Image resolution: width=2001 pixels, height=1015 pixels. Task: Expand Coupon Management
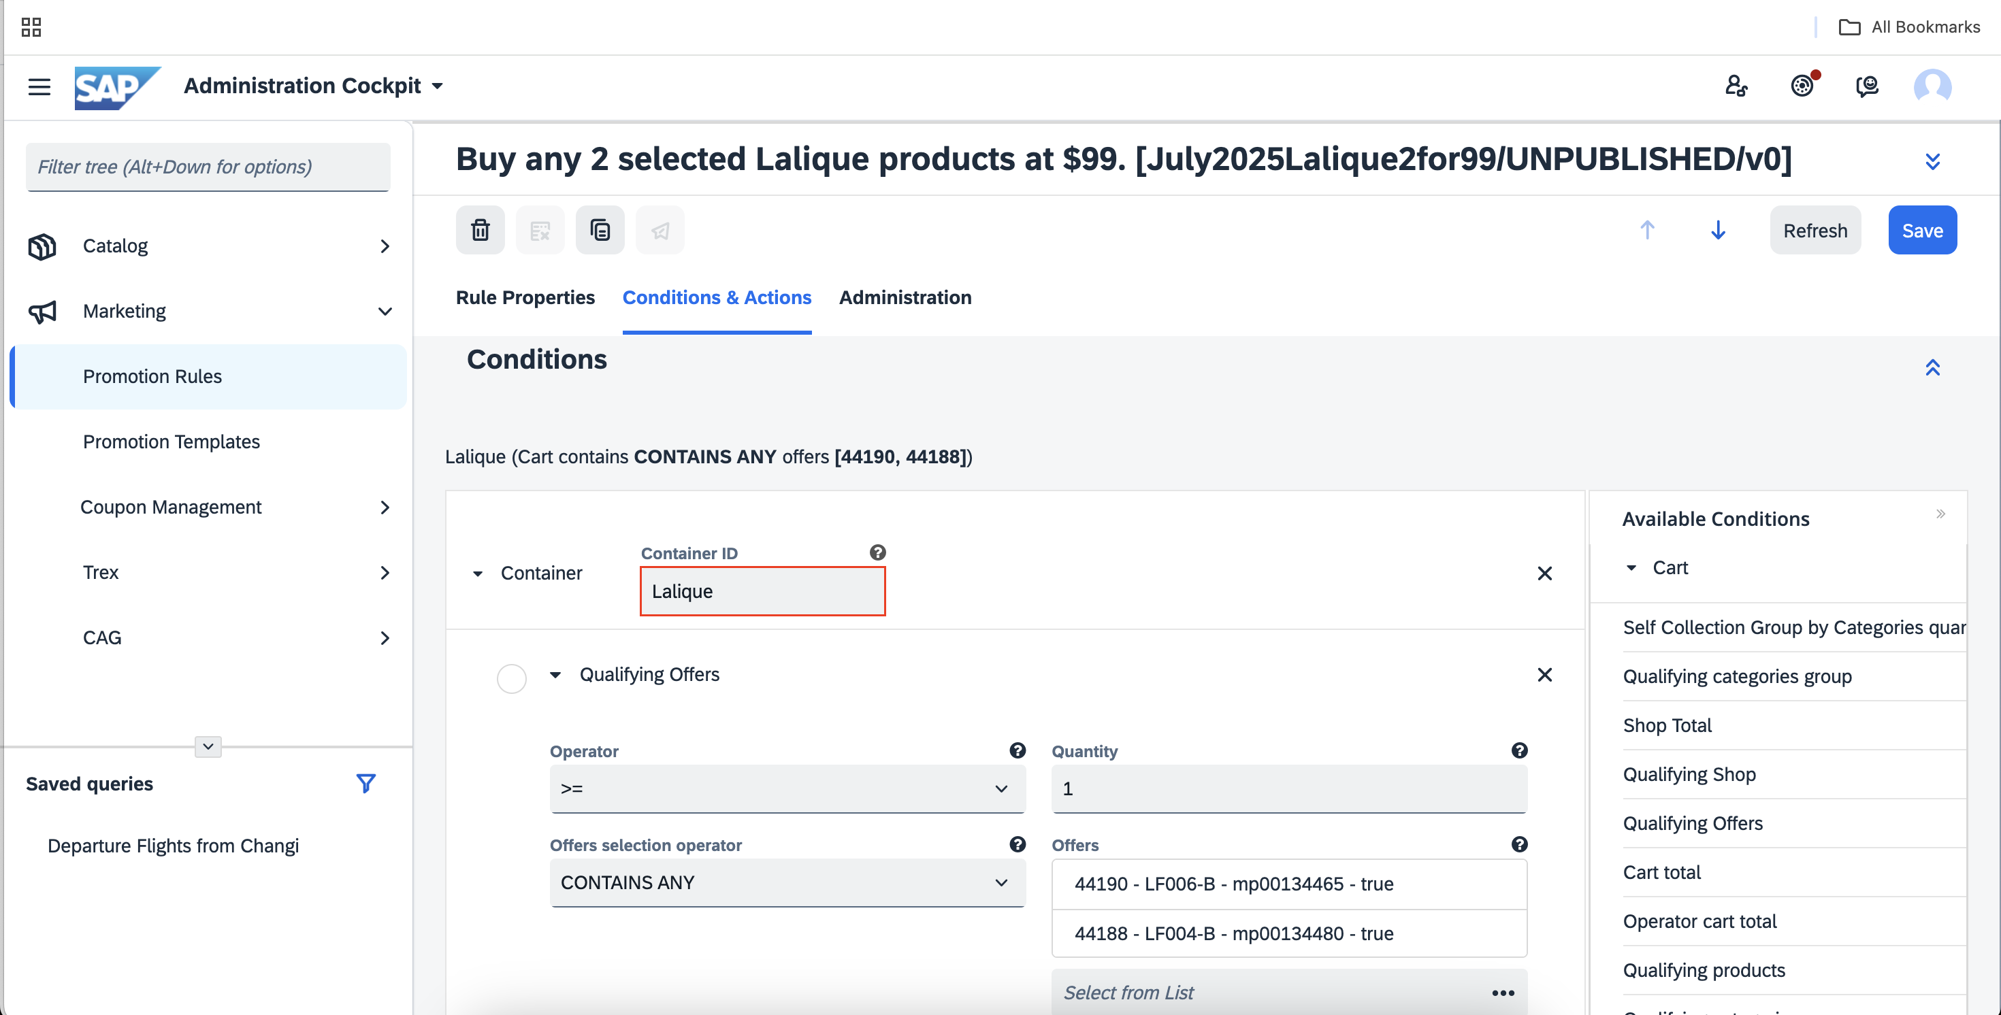click(x=385, y=507)
